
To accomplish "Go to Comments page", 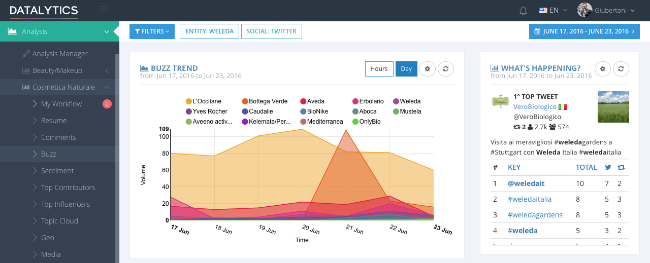I will (x=59, y=137).
